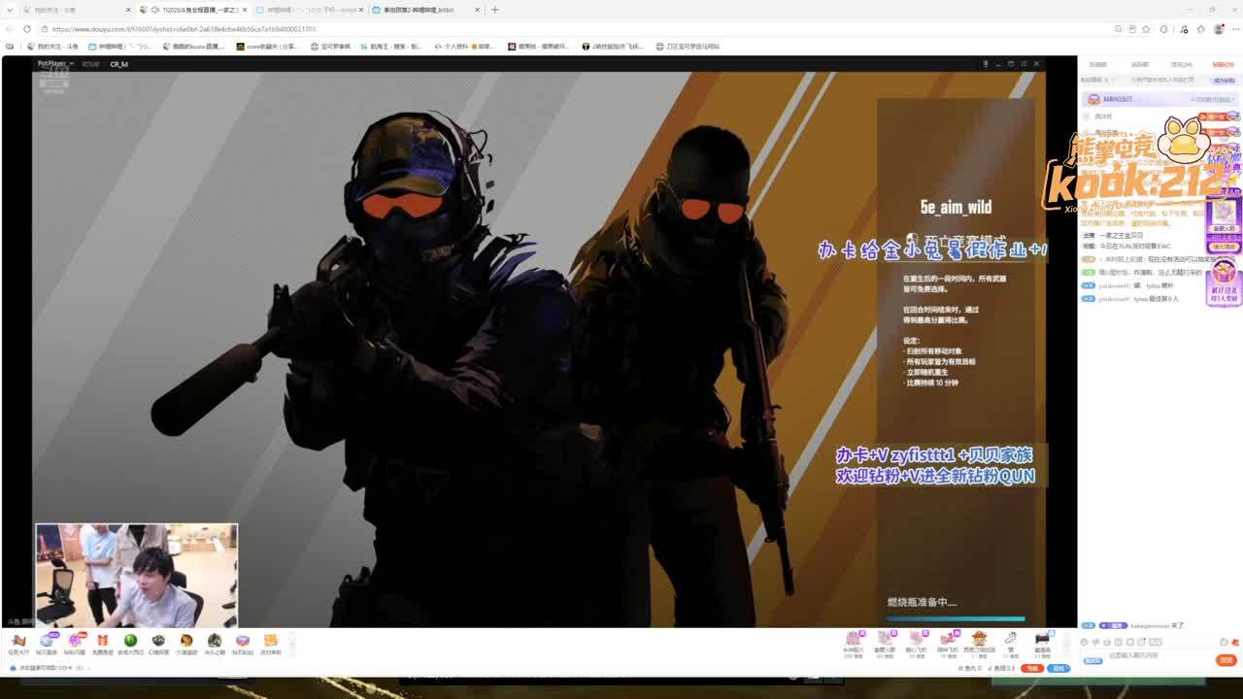Screen dimensions: 1243x699
Task: Open the 我的关注 - 斗鱼 bookmark
Action: (x=53, y=47)
